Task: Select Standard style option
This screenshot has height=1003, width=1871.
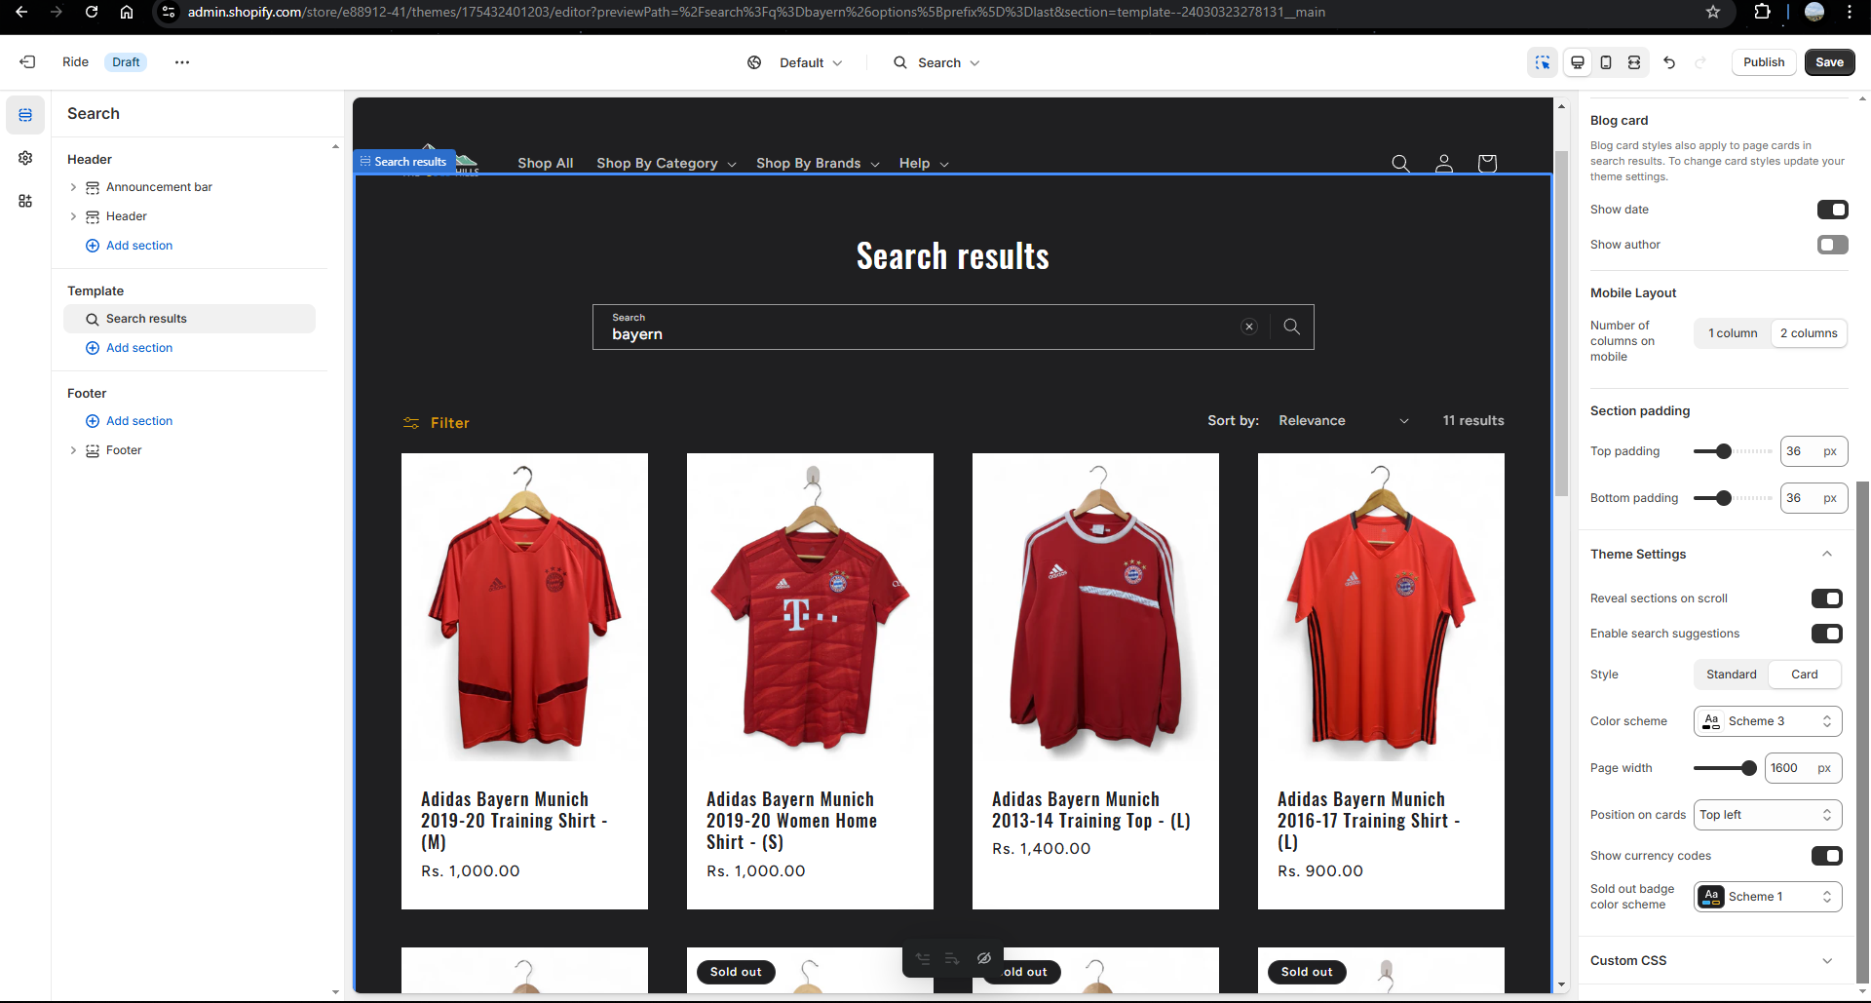Action: pos(1732,675)
